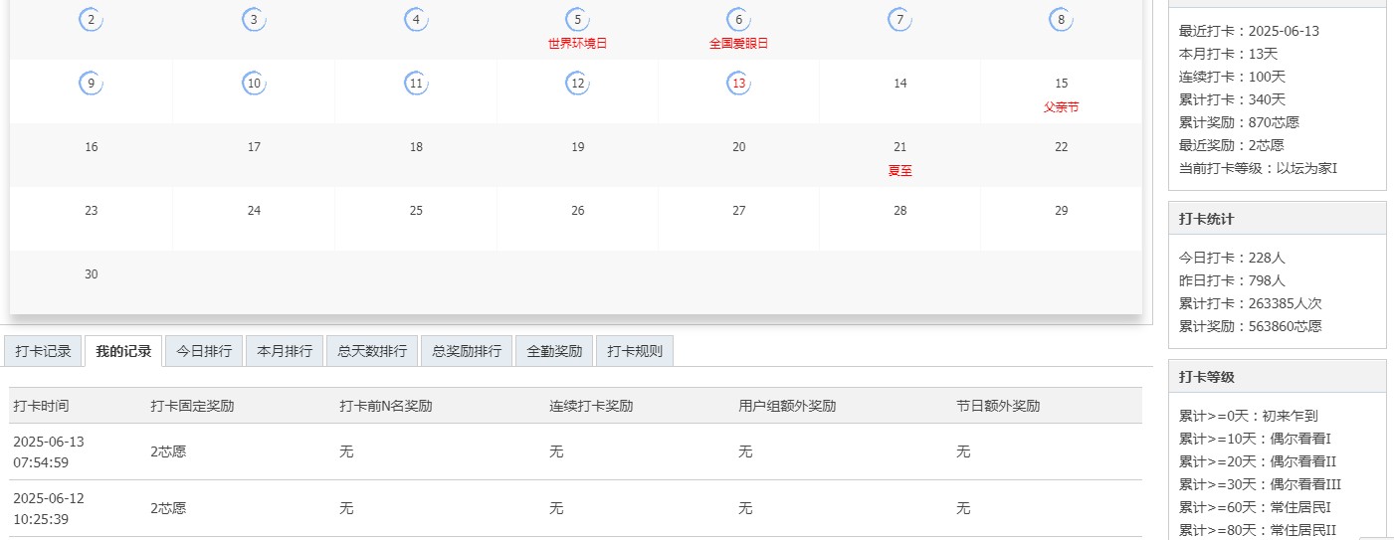Select calendar day 16
1394x540 pixels.
click(92, 147)
